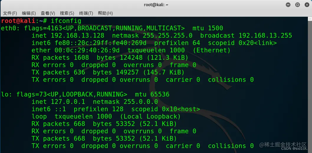The width and height of the screenshot is (312, 153).
Task: Click the root@kali: ~ window title
Action: (156, 5)
